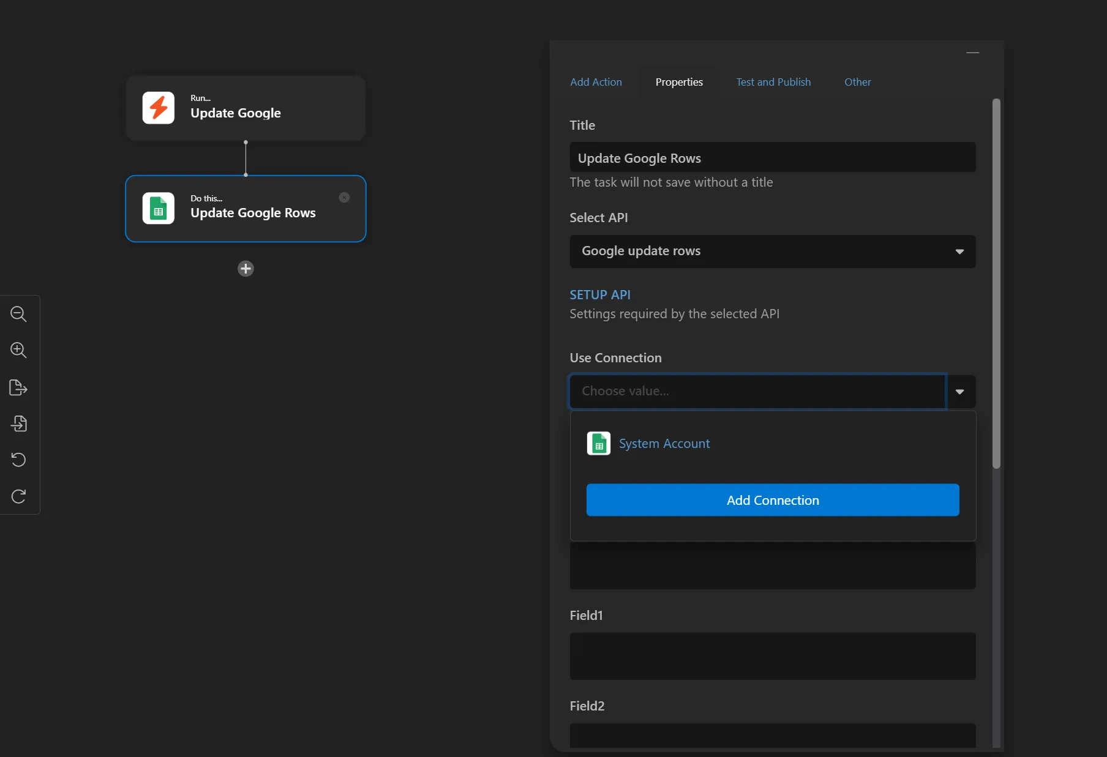Click the redo arrow icon
The image size is (1107, 757).
coord(18,496)
